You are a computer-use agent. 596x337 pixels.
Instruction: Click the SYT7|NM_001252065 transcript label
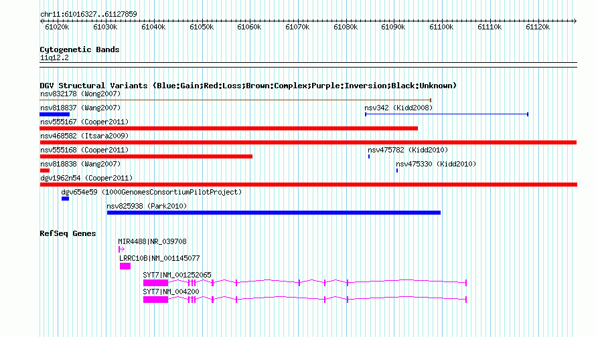pos(177,275)
